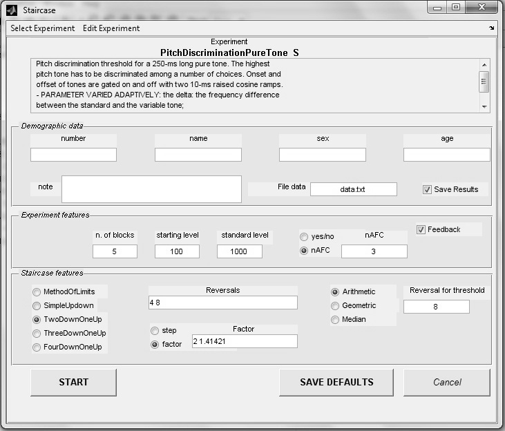Minimize the Staircase window
Screen dimensions: 505x431
pos(437,8)
